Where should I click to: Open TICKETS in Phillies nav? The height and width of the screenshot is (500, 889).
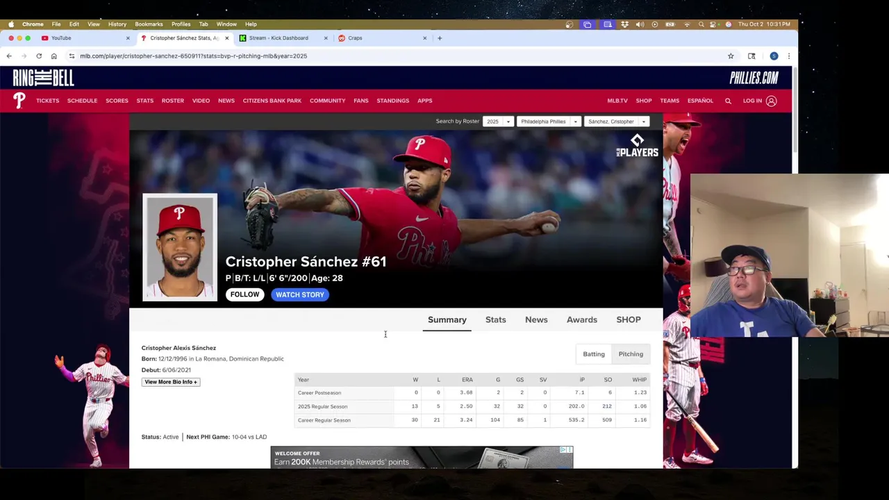click(x=48, y=101)
